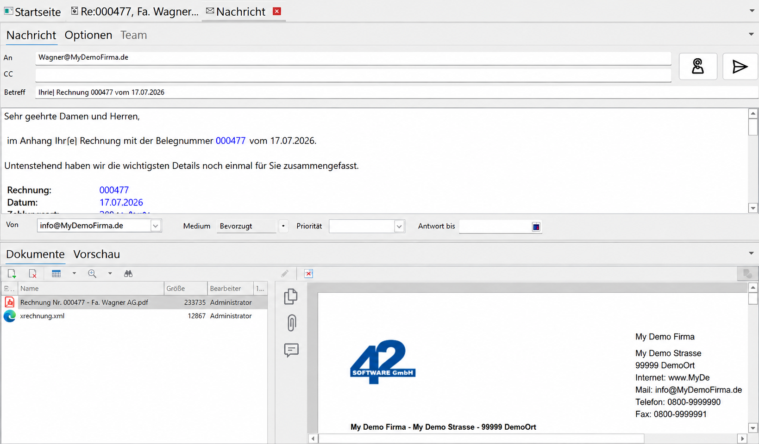Image resolution: width=759 pixels, height=444 pixels.
Task: Open comments via the speech bubble icon
Action: (x=291, y=350)
